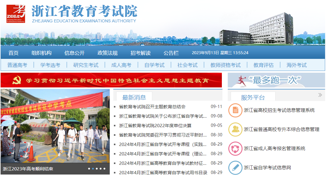Image resolution: width=326 pixels, height=176 pixels.
Task: Open 浙江省教育考试院2022年度单位决算 news link
Action: (x=155, y=126)
